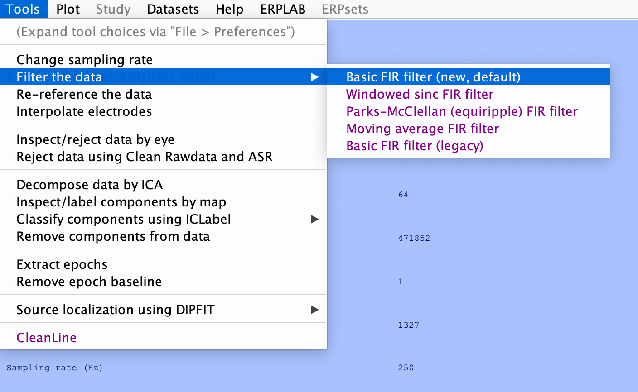638x392 pixels.
Task: Click the Tools menu title
Action: point(23,9)
